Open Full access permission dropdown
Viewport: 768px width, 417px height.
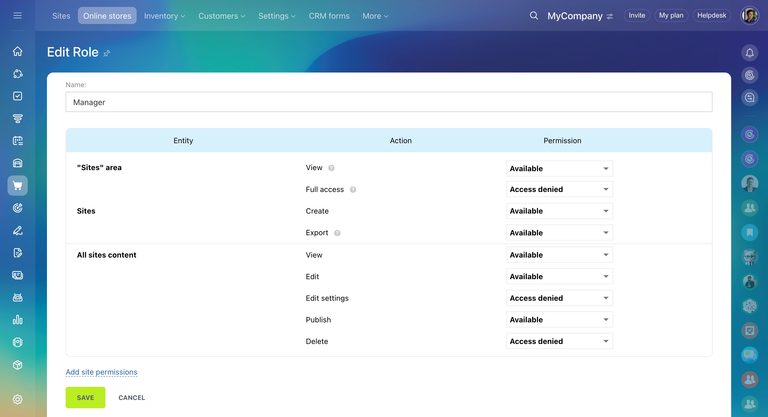click(x=559, y=189)
